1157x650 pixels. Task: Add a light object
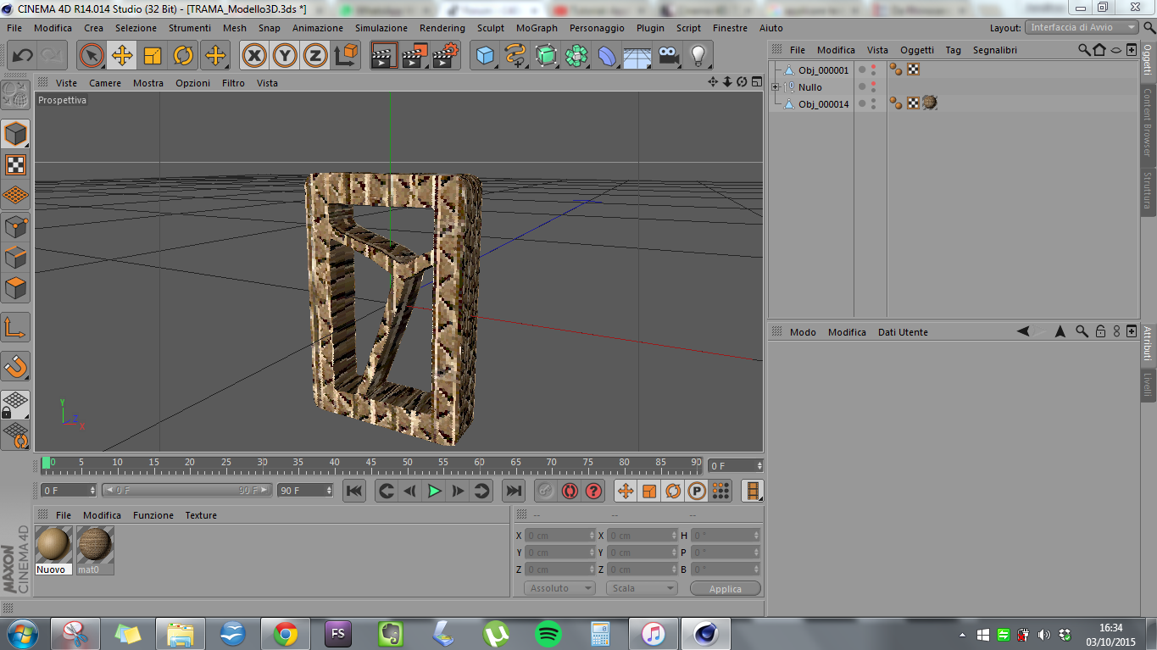698,56
